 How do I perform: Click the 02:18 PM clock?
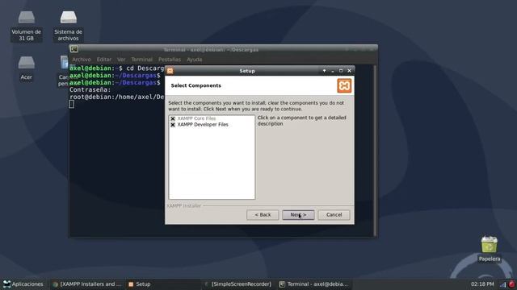(x=482, y=284)
